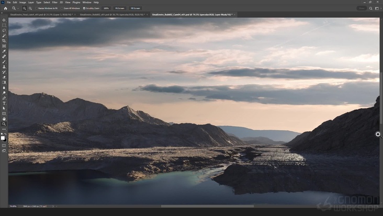Open status bar info arrow menu
This screenshot has height=216, width=383.
coord(53,206)
